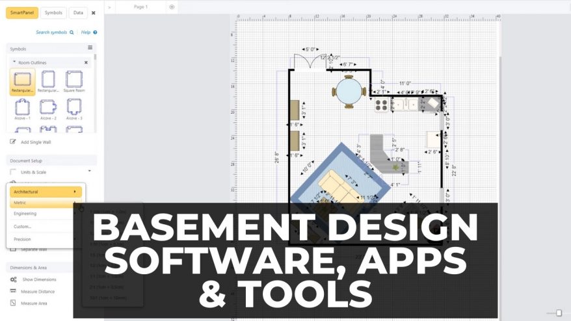Close the SmartPanel with the X

(93, 13)
